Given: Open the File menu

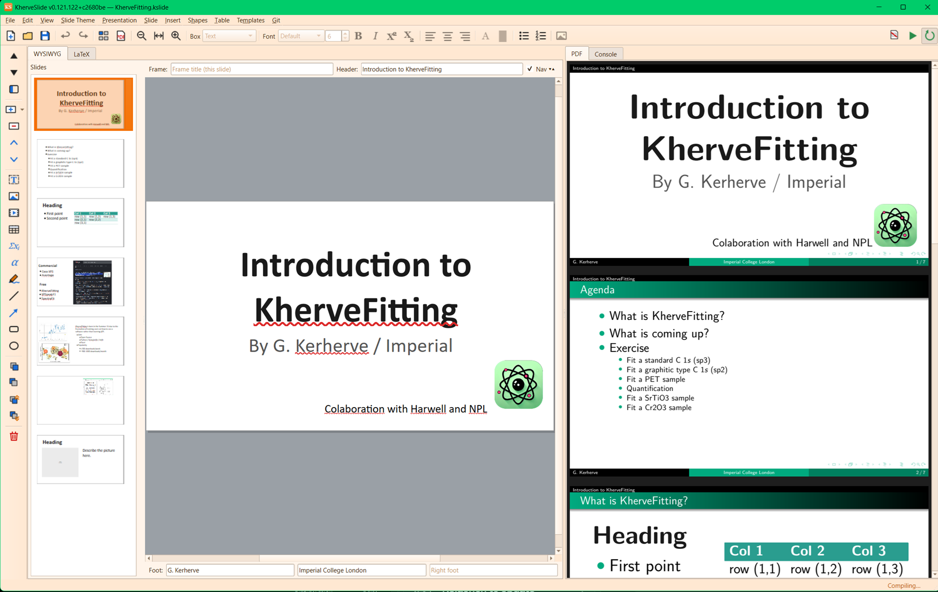Looking at the screenshot, I should [10, 20].
